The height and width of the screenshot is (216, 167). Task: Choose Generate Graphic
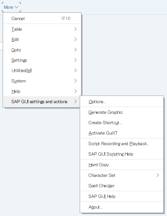[x=122, y=112]
